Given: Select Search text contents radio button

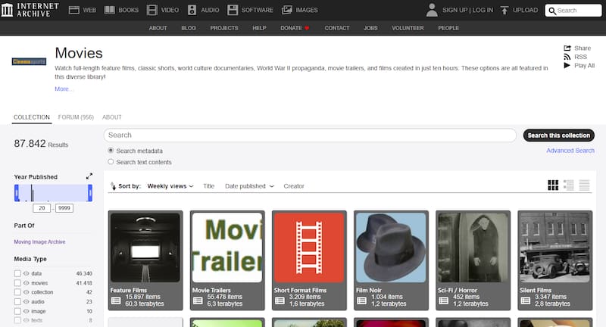Looking at the screenshot, I should click(111, 162).
